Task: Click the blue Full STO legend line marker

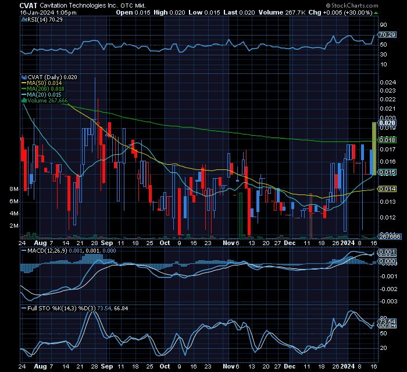Action: [x=24, y=309]
